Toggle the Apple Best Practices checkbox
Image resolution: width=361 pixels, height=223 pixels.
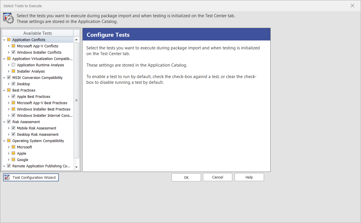(14, 96)
